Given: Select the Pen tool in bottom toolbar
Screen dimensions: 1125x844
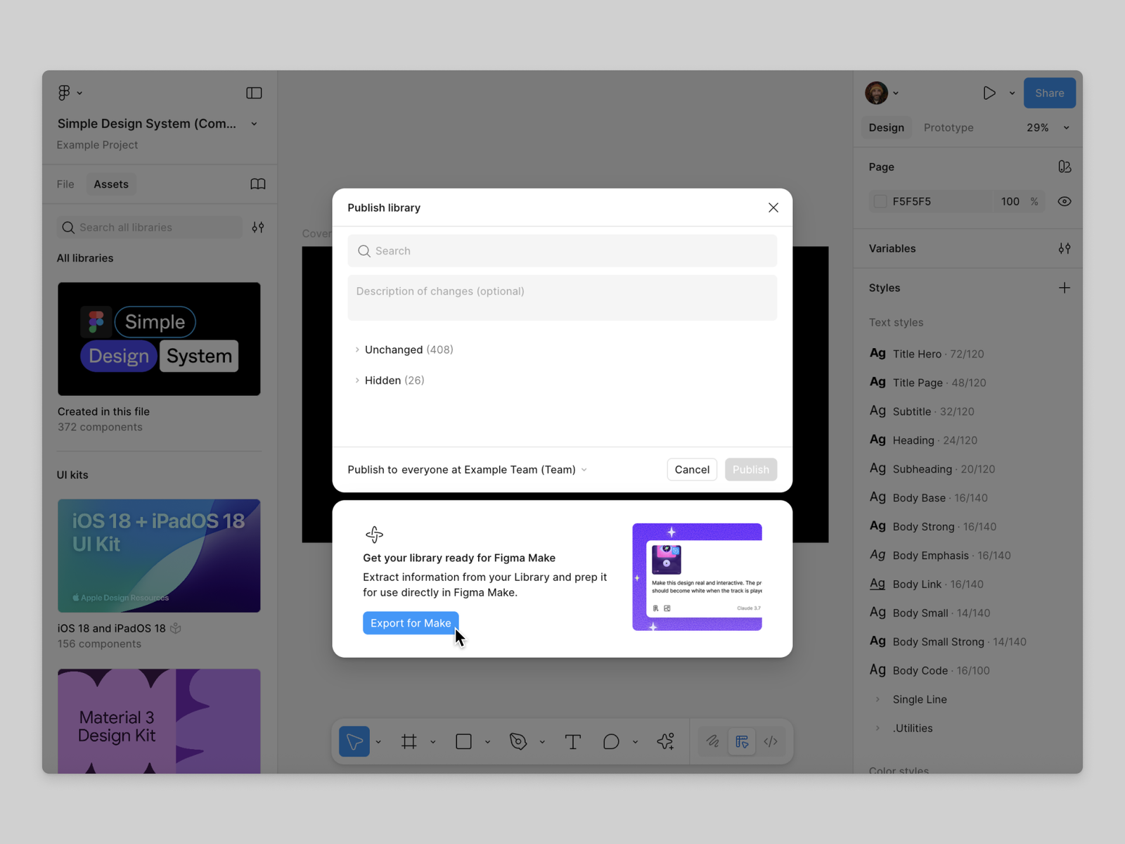Looking at the screenshot, I should (518, 741).
